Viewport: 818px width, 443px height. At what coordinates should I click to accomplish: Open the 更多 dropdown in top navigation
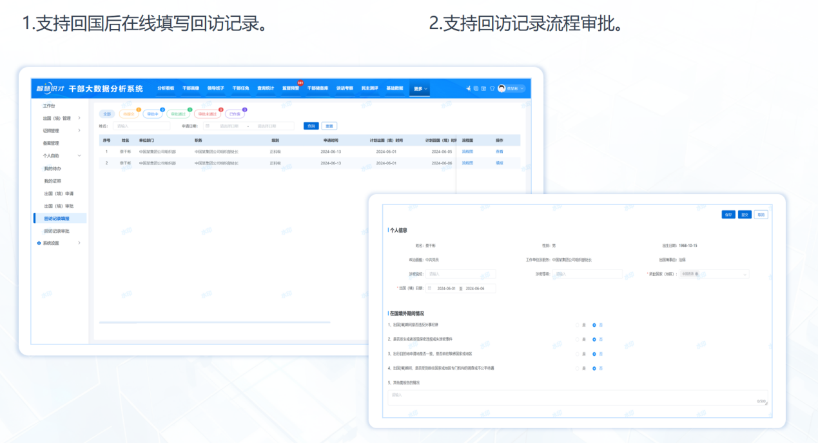coord(420,88)
